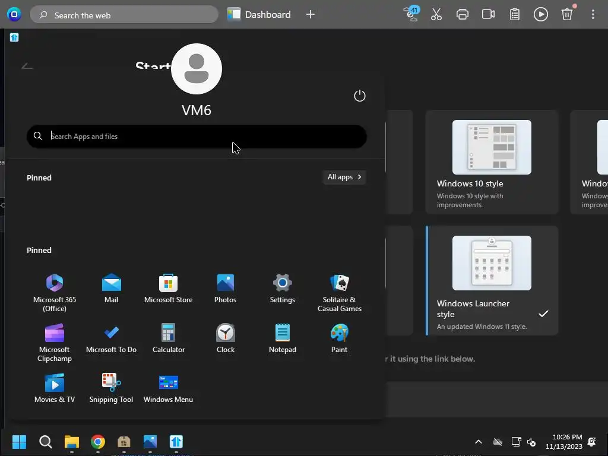Viewport: 608px width, 456px height.
Task: Open Microsoft Clipchamp
Action: 54,343
